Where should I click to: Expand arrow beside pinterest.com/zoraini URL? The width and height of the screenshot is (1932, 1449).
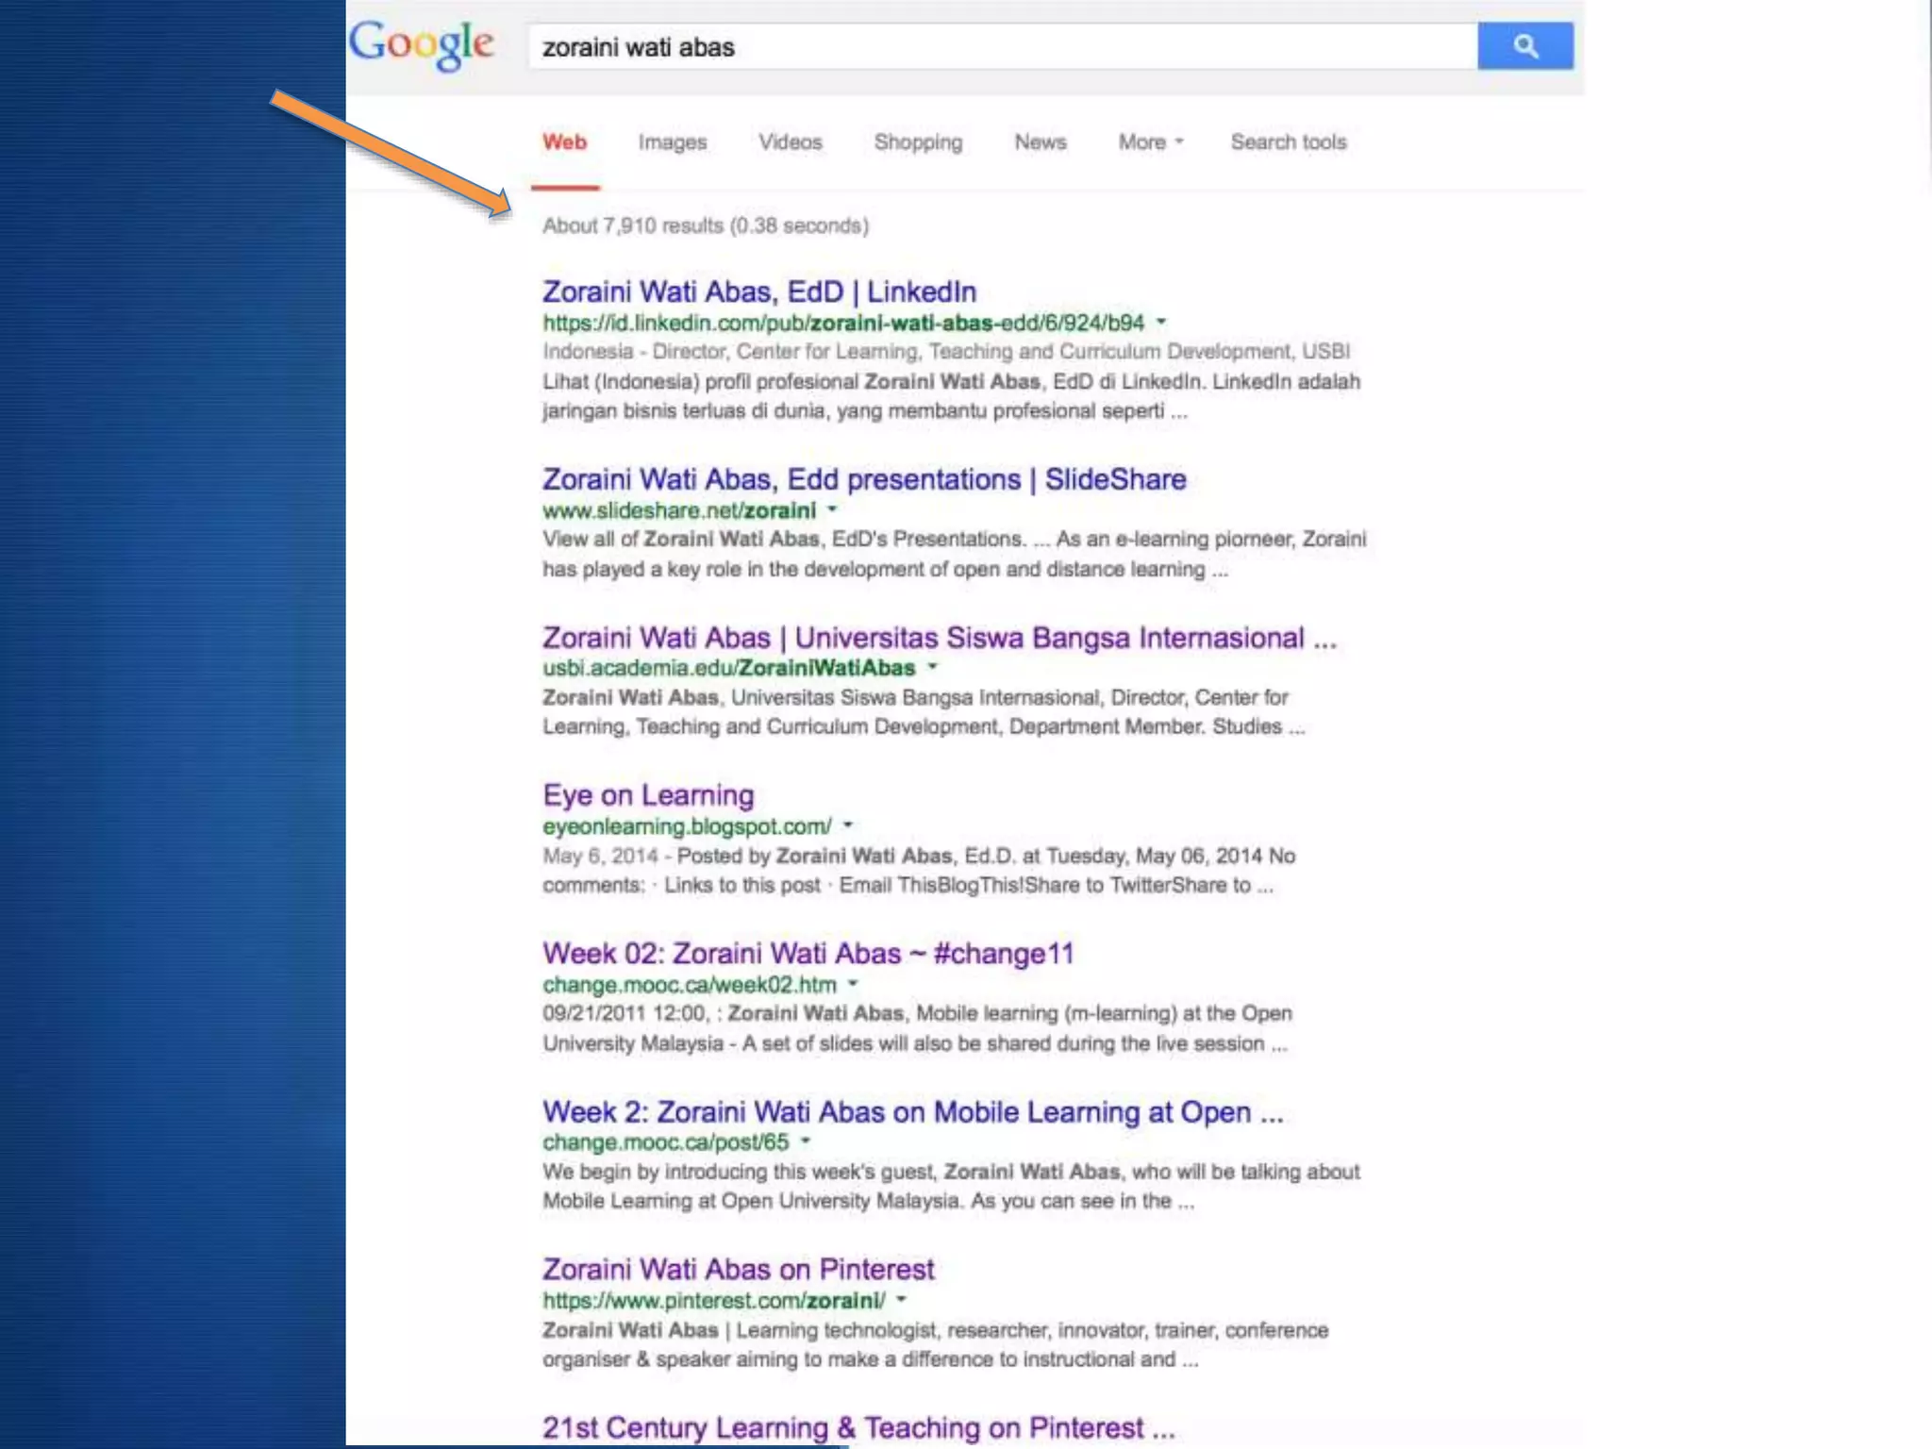pos(901,1300)
